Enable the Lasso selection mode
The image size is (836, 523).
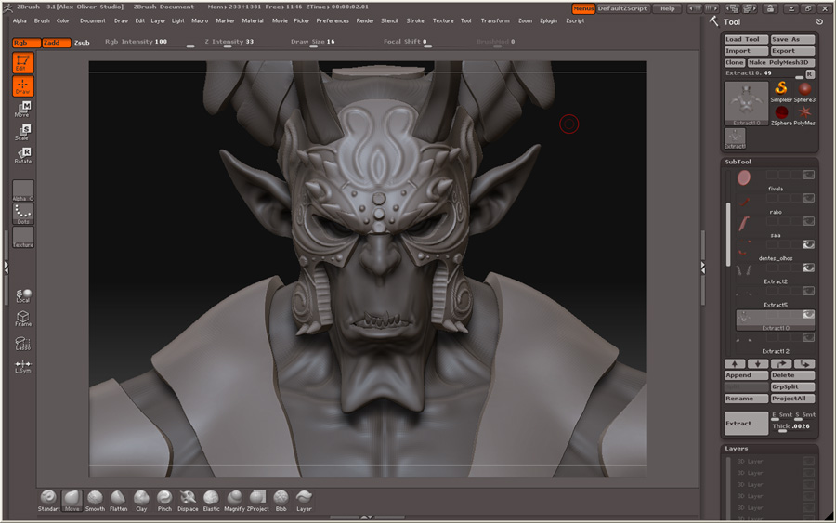[x=23, y=343]
